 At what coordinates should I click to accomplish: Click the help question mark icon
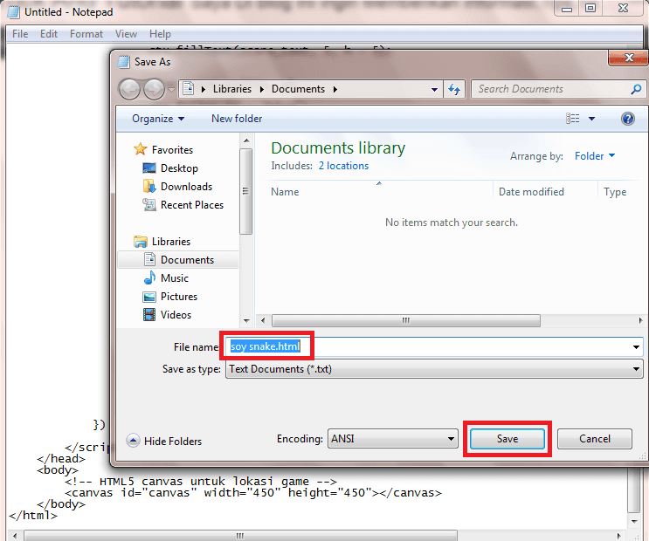click(x=628, y=119)
